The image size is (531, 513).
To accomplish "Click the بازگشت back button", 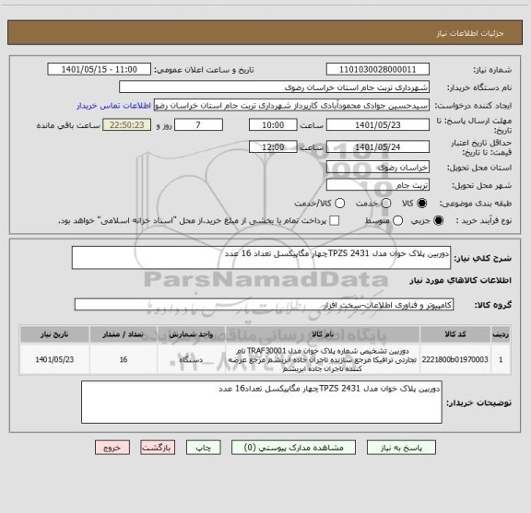I will (x=158, y=448).
